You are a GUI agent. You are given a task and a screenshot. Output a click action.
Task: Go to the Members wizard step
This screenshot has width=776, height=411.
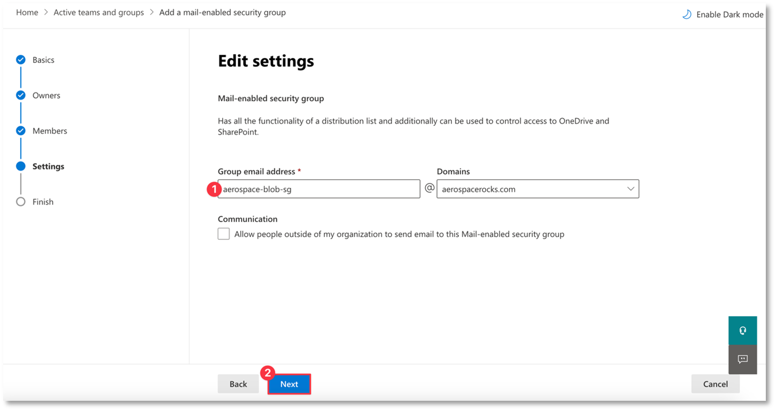[50, 131]
